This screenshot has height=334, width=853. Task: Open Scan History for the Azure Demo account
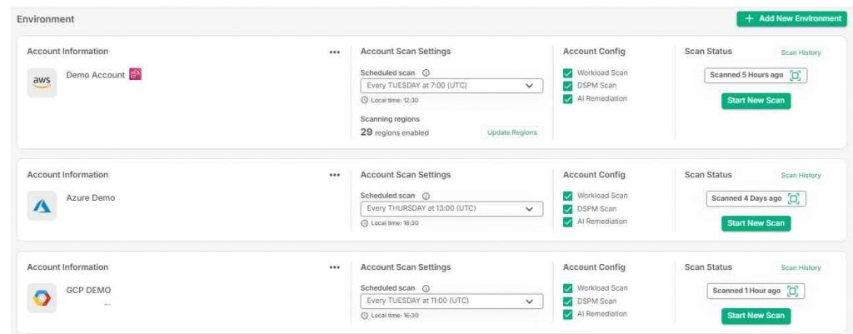coord(800,176)
